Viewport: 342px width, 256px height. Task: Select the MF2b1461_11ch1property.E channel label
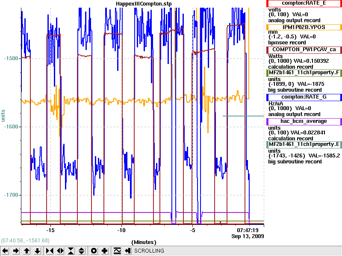[304, 145]
